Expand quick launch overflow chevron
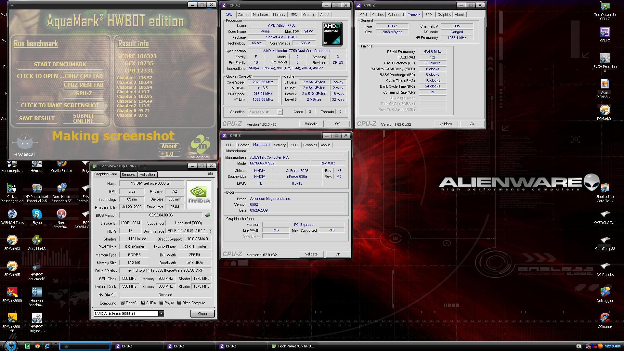Image resolution: width=624 pixels, height=351 pixels. pos(56,344)
